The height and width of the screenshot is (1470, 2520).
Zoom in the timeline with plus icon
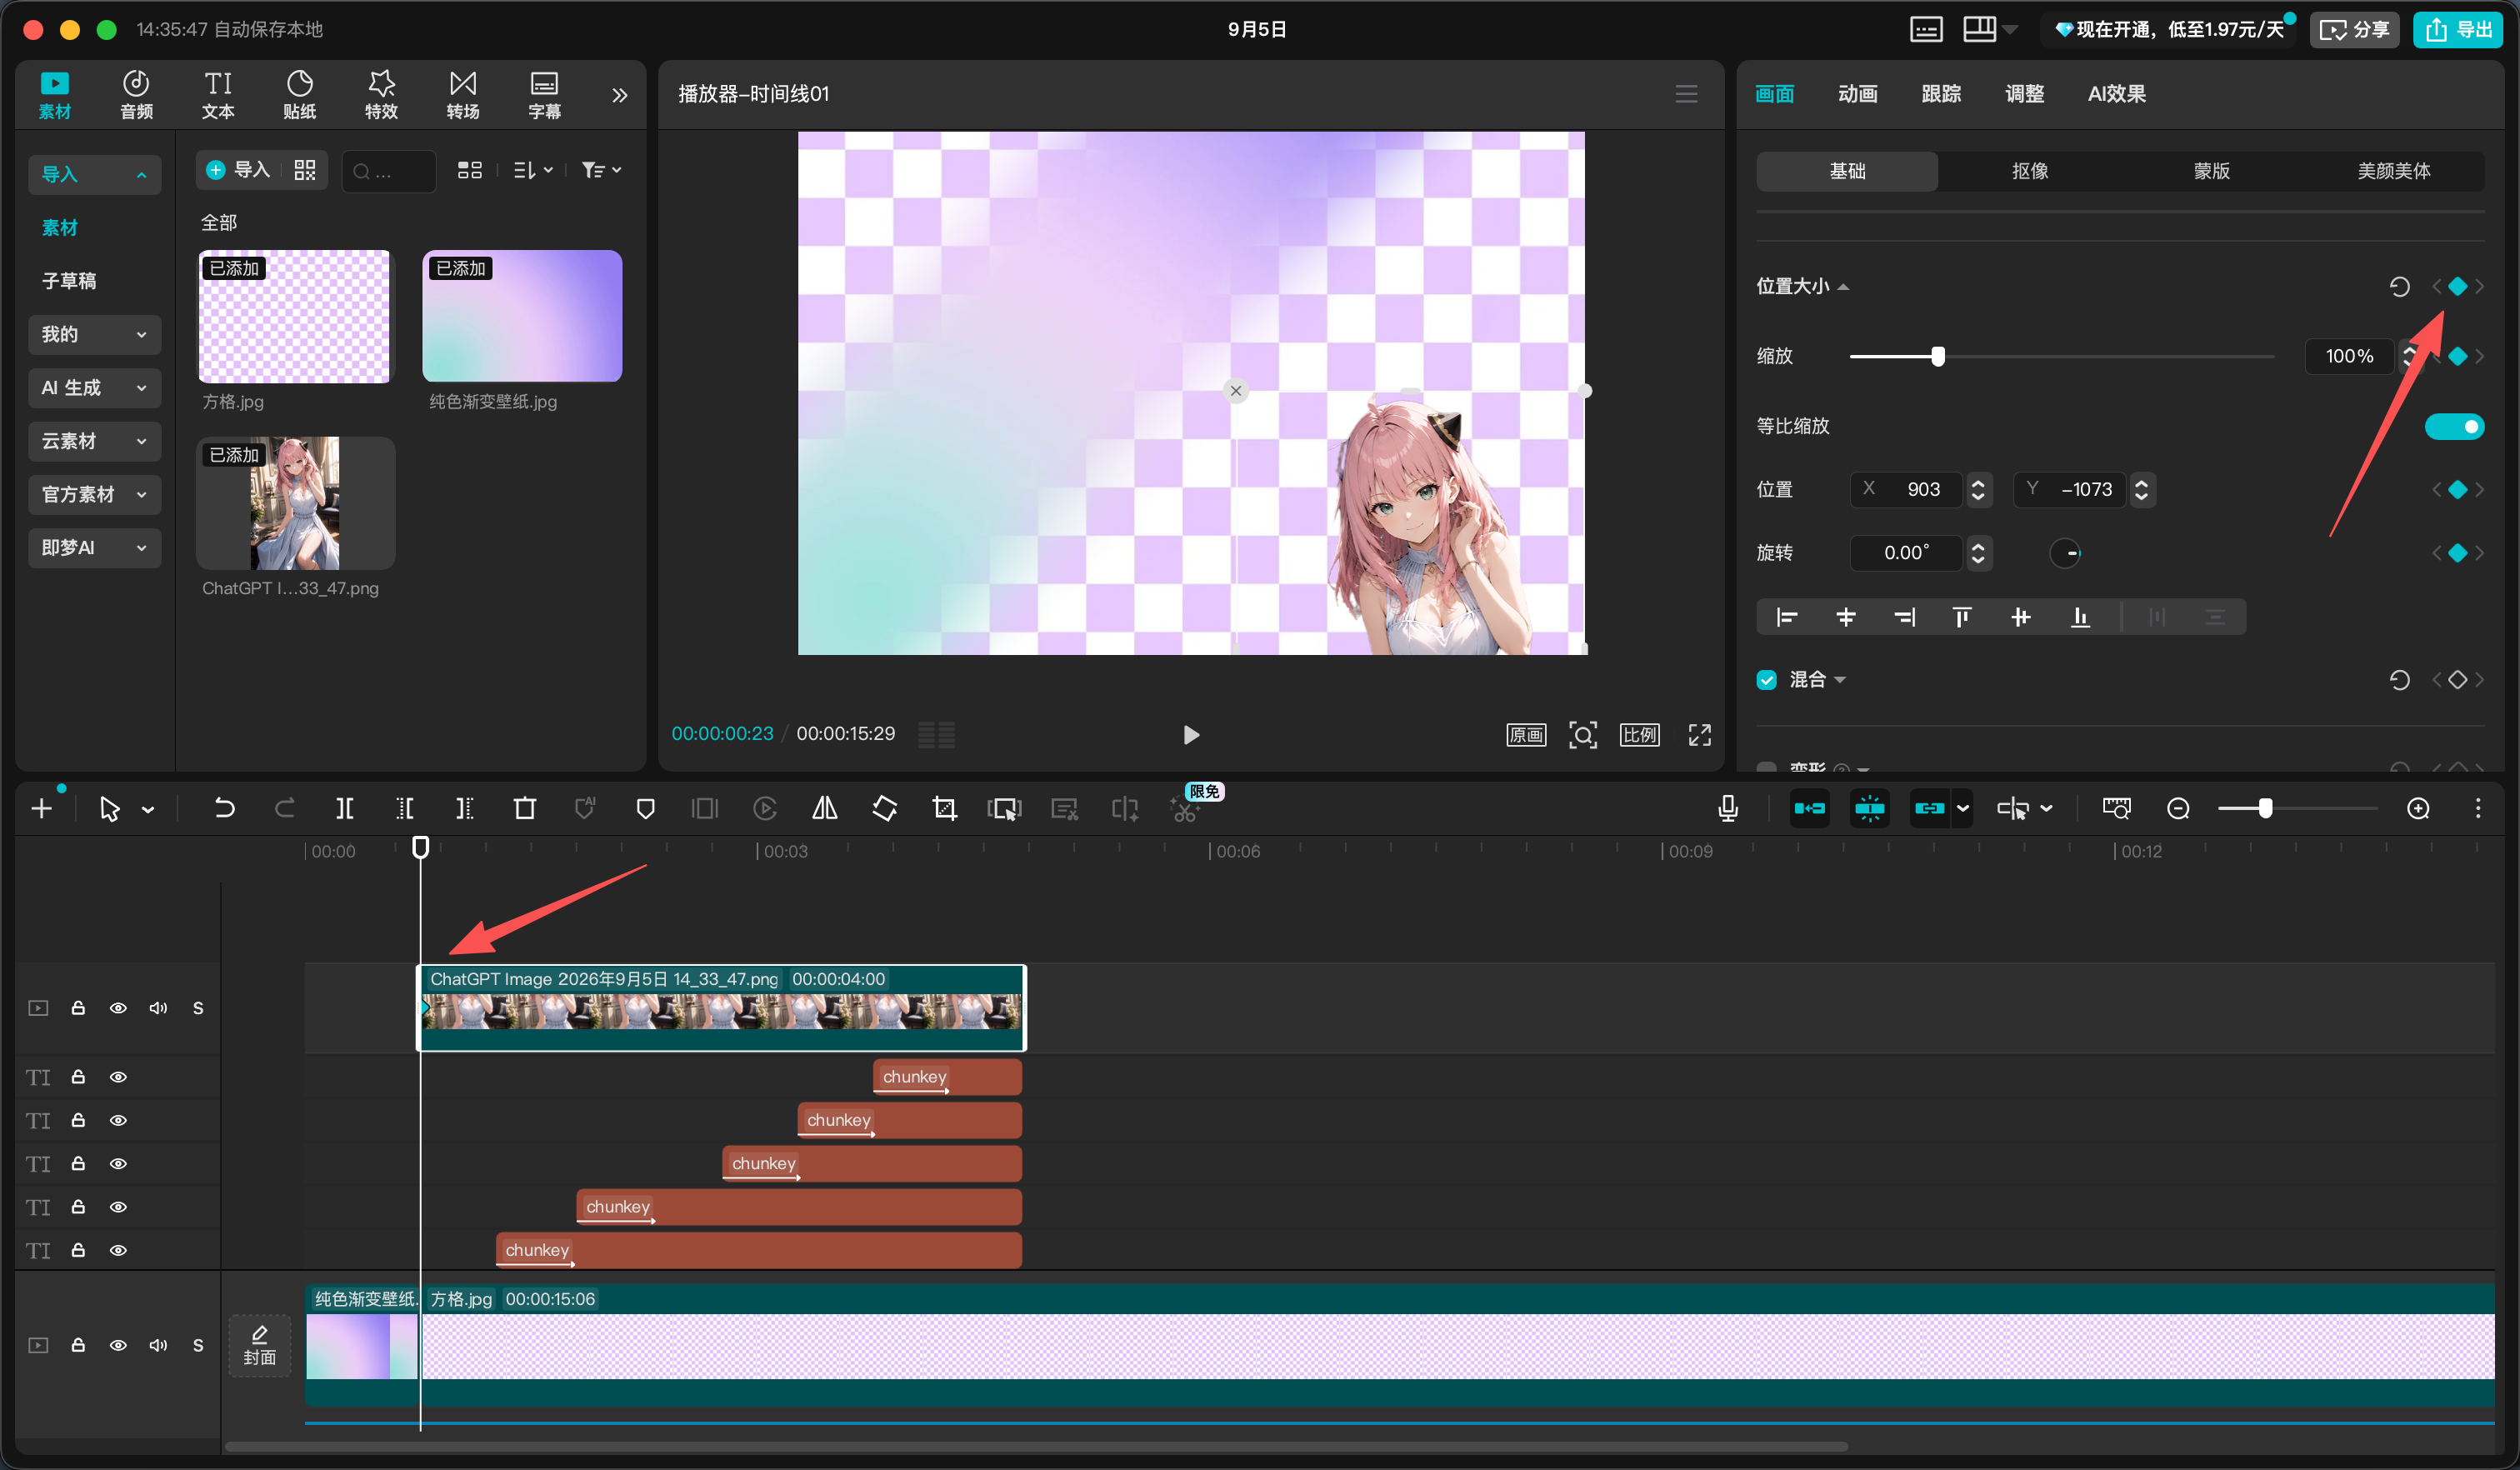click(2418, 808)
